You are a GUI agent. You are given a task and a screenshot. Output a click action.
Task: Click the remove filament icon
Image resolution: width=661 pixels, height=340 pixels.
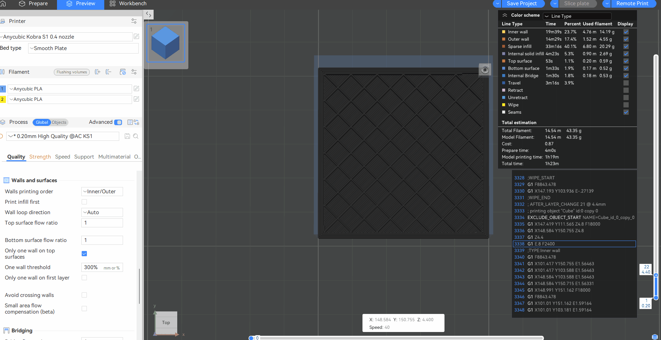[108, 72]
